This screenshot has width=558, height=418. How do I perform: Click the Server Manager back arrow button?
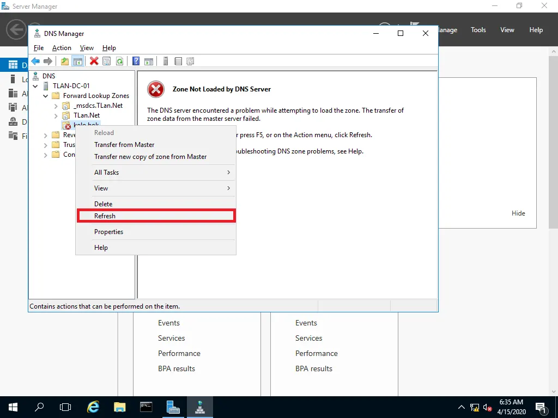pos(16,29)
